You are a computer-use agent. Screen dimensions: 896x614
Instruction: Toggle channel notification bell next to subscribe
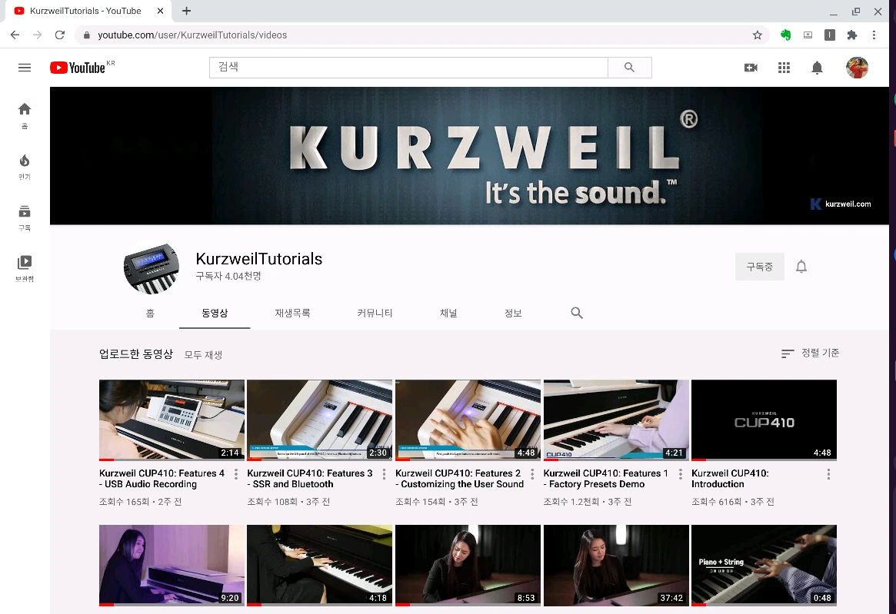pyautogui.click(x=801, y=267)
